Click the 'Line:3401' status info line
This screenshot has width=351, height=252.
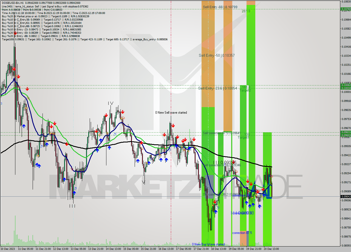(x=45, y=6)
